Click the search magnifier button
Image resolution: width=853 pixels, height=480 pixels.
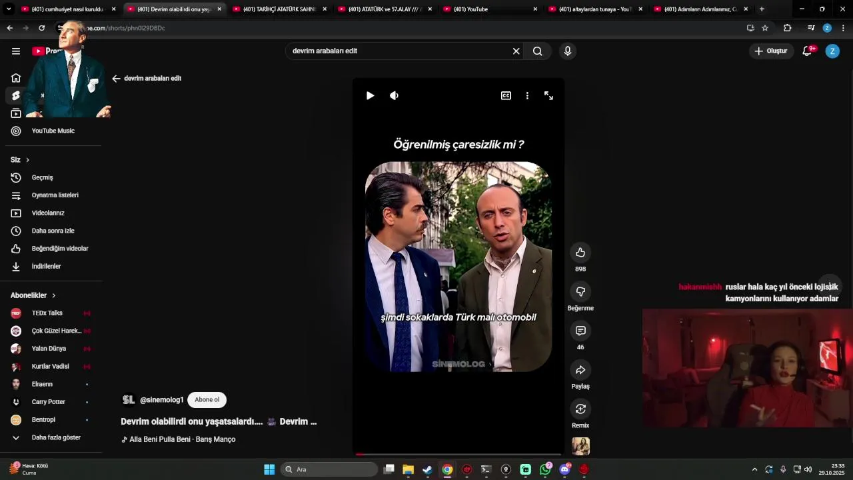537,51
